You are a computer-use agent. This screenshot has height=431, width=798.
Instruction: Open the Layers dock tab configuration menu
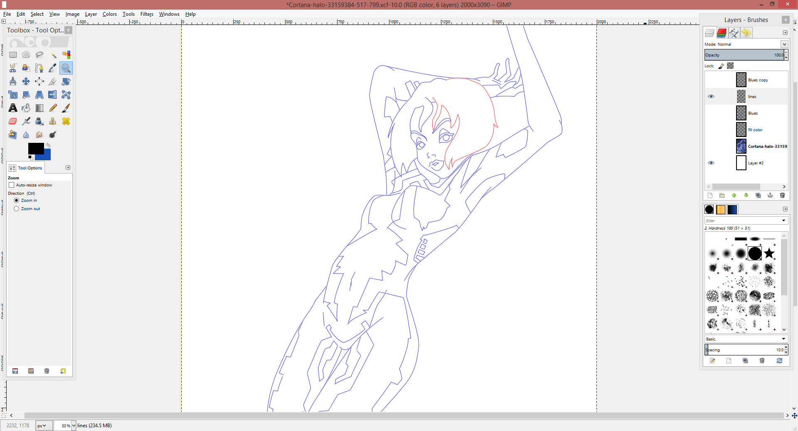point(785,32)
